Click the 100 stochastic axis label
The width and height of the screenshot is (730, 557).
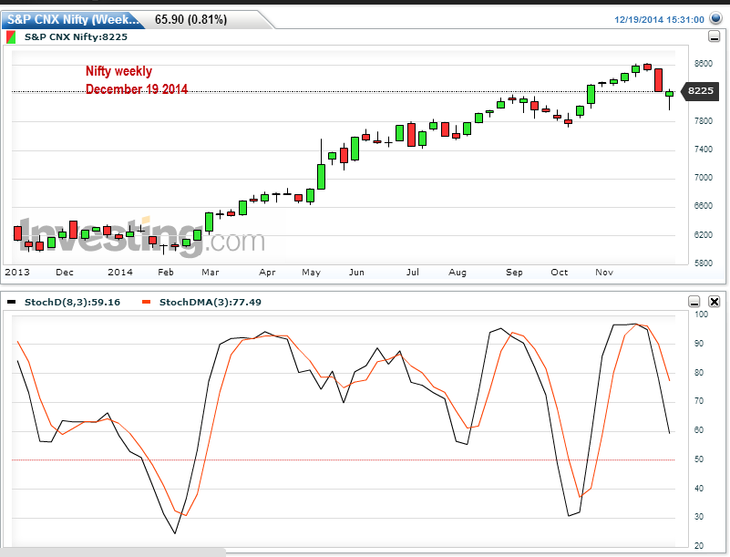point(701,315)
